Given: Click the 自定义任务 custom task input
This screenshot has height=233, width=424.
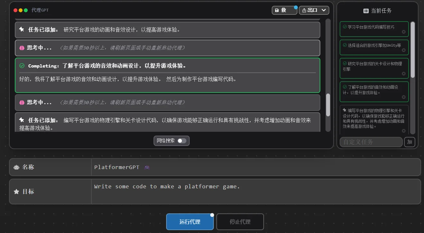Looking at the screenshot, I should click(x=371, y=142).
